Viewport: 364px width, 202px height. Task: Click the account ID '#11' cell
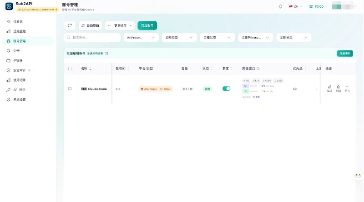[x=118, y=89]
